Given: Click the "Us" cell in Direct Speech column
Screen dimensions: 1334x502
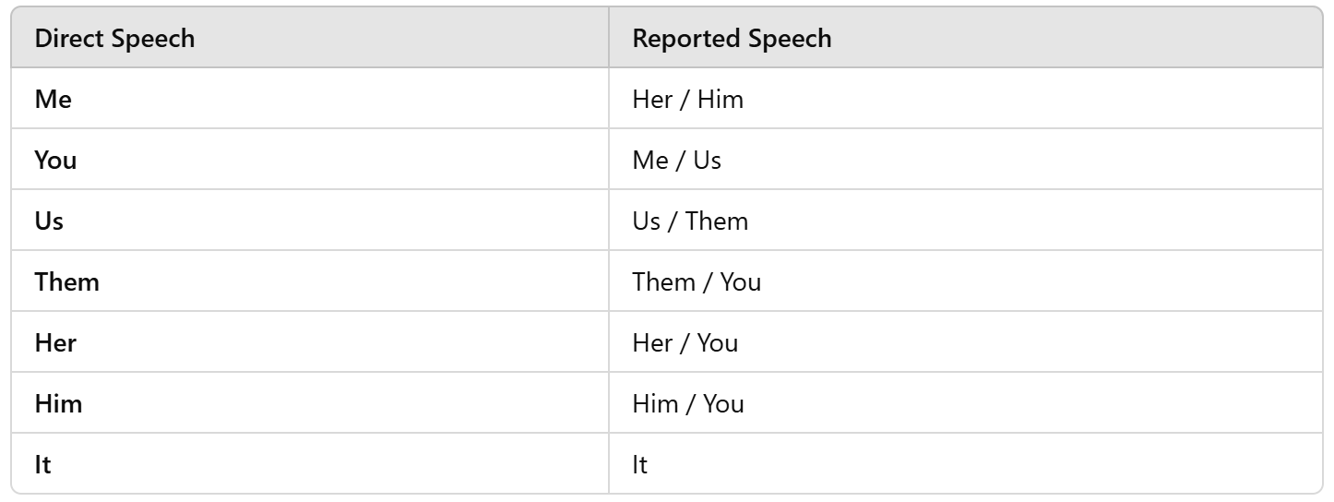Looking at the screenshot, I should point(50,221).
